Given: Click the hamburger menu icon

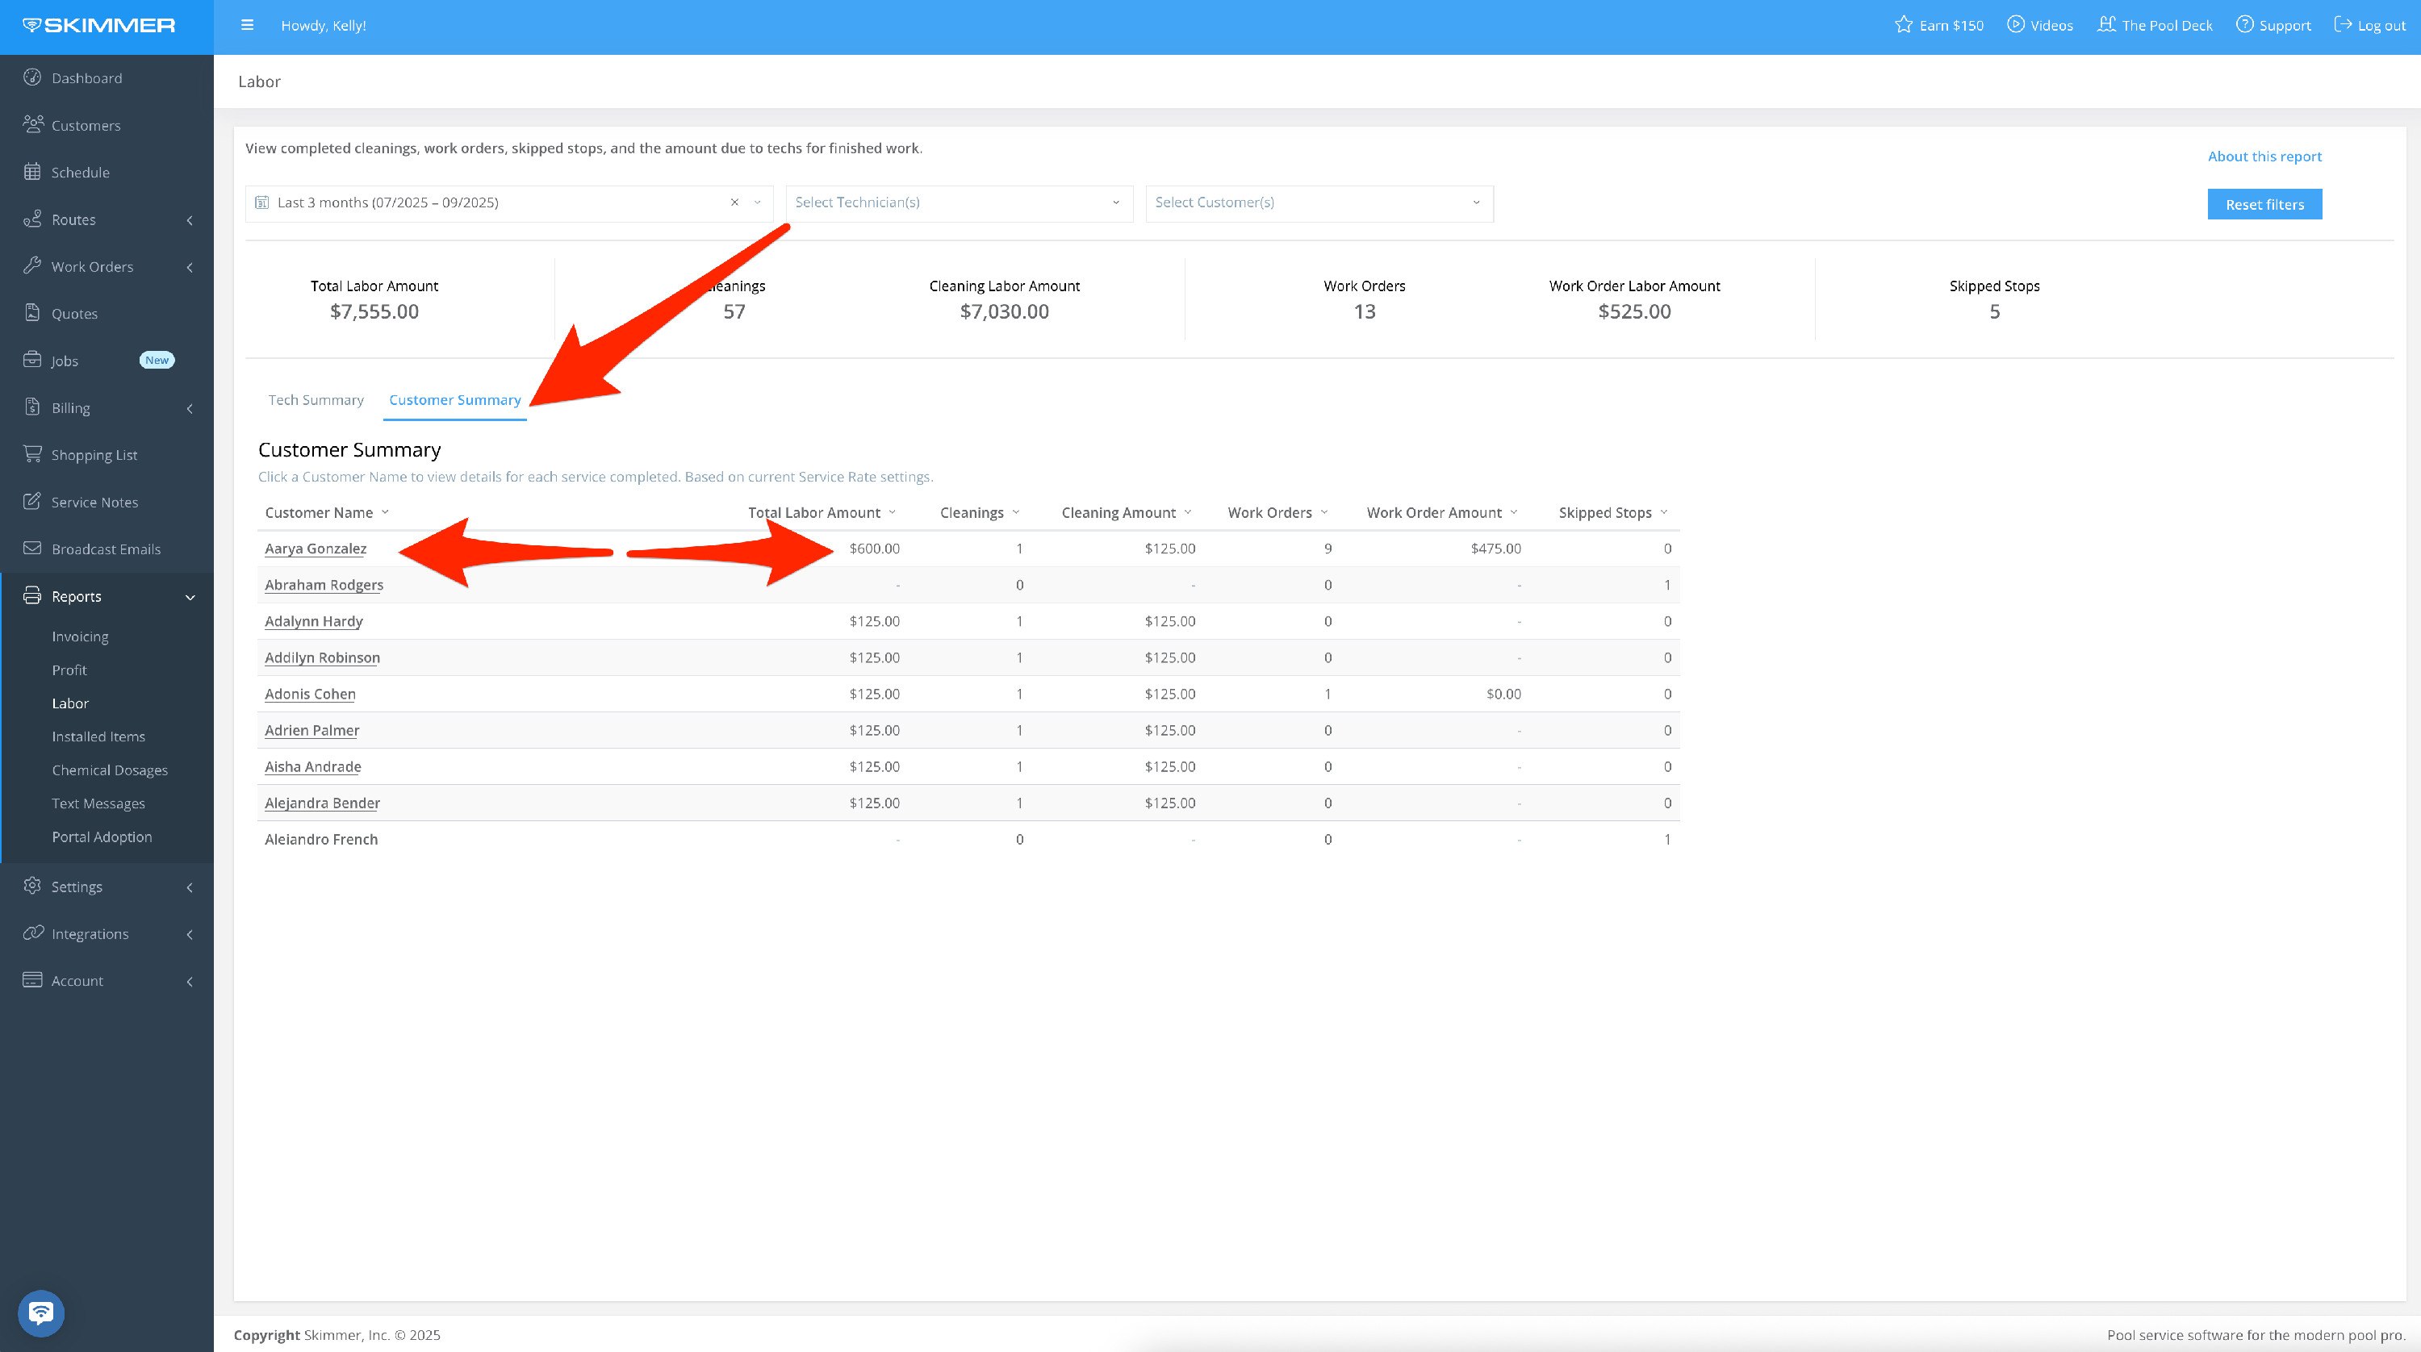Looking at the screenshot, I should pos(247,25).
